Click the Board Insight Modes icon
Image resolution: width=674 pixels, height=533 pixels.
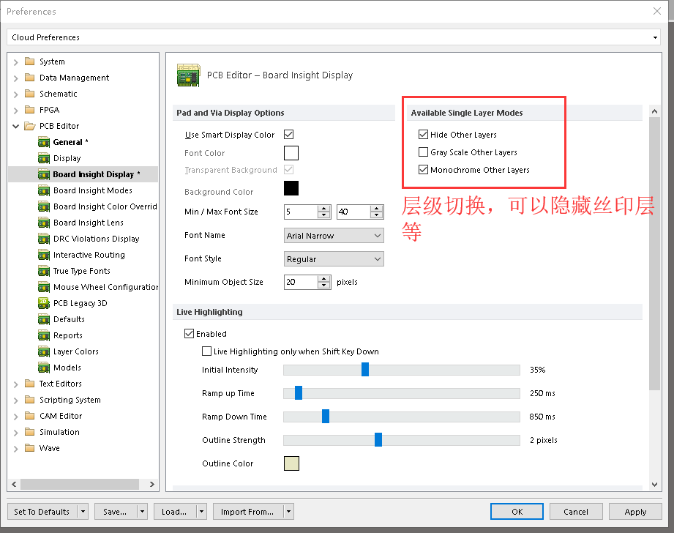coord(44,190)
